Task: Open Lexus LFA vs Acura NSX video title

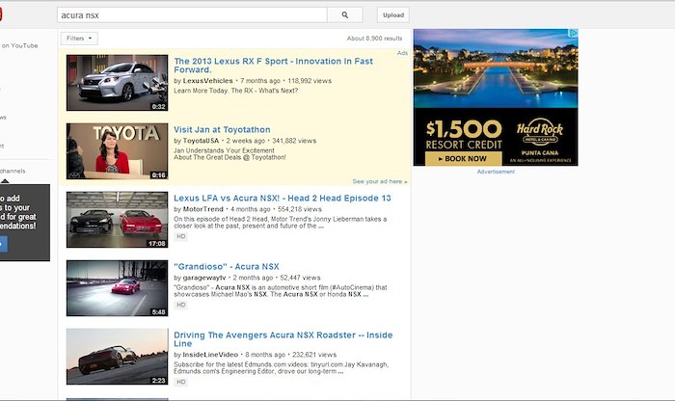Action: click(283, 198)
